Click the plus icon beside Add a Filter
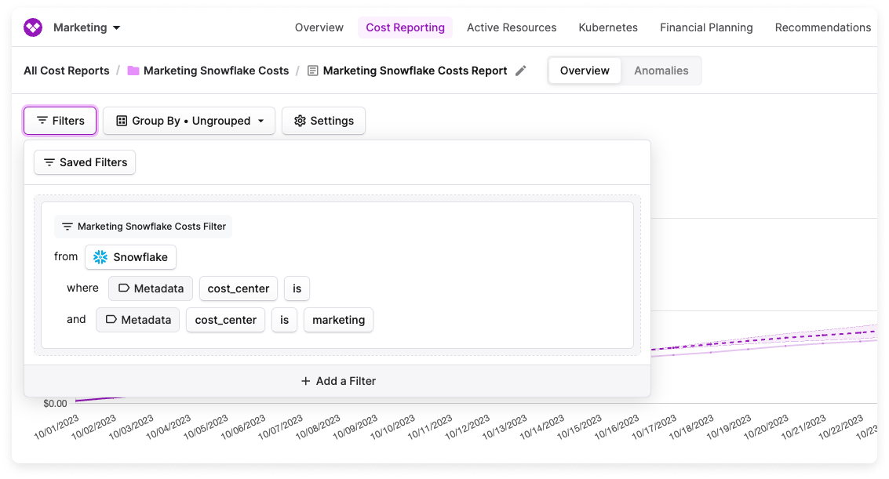Screen dimensions: 889x479 click(306, 381)
